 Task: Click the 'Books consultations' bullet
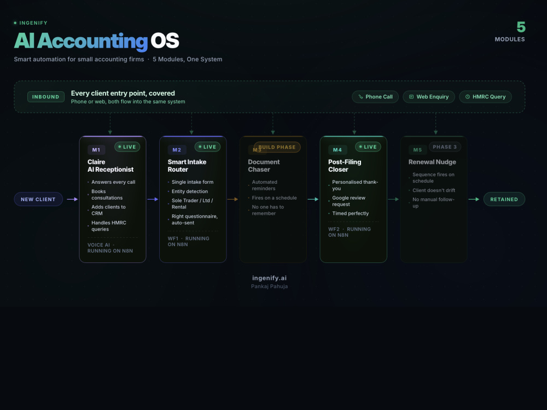[107, 195]
